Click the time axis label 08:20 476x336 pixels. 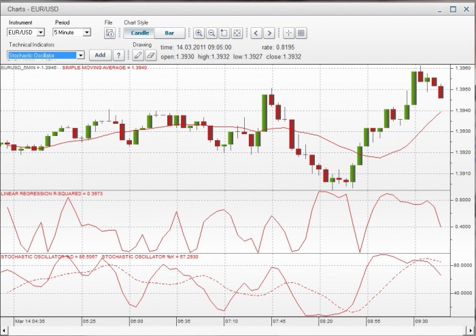(326, 321)
